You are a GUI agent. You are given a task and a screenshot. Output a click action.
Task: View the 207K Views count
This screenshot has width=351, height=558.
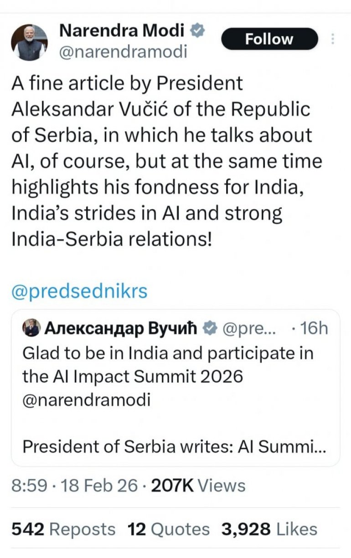point(198,486)
